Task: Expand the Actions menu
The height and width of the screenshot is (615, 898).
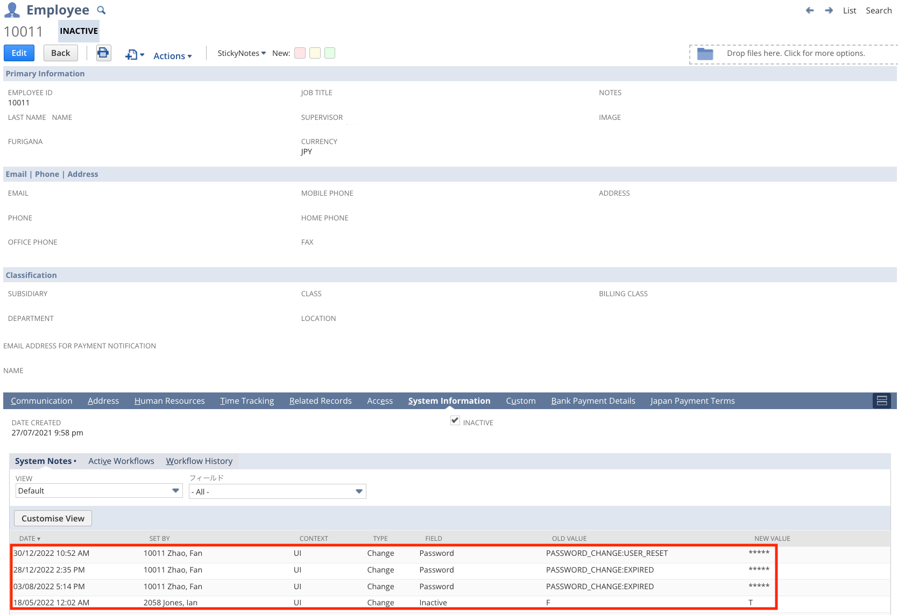Action: 173,56
